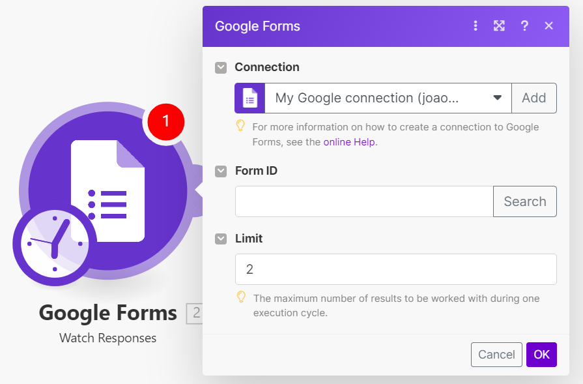Image resolution: width=583 pixels, height=384 pixels.
Task: Collapse the Limit section toggle
Action: [x=221, y=239]
